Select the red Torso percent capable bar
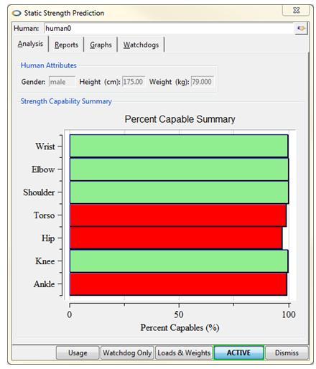Image resolution: width=316 pixels, height=369 pixels. coord(178,215)
